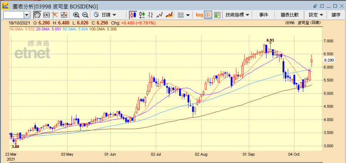Select the hand pan tool
Viewport: 346px width, 163px height.
(37, 15)
